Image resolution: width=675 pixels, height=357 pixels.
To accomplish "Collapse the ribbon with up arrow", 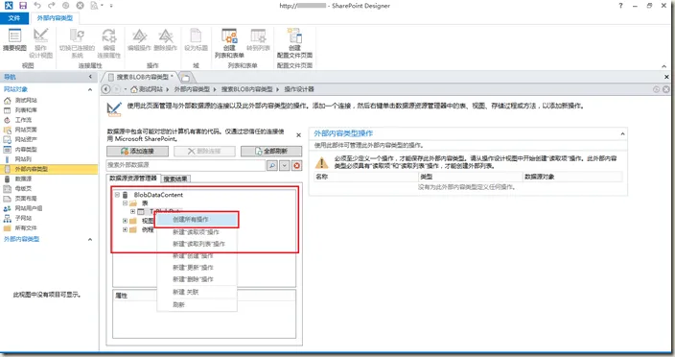I will click(663, 66).
